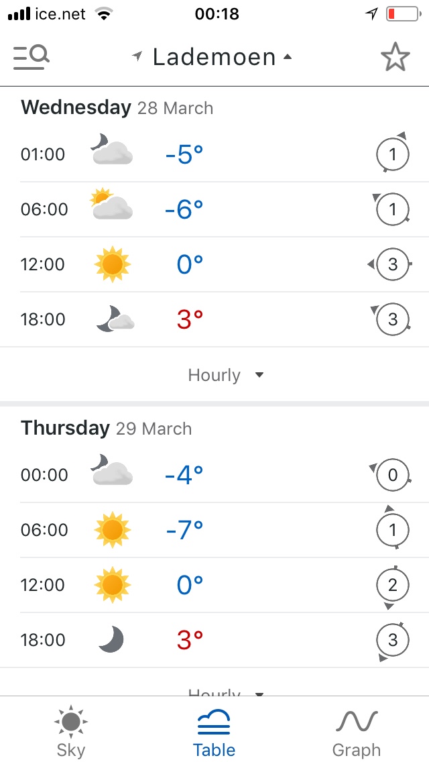Tap Thursday 18:00 clear moon icon
This screenshot has width=429, height=762.
(111, 640)
